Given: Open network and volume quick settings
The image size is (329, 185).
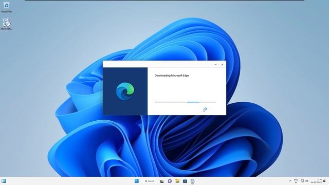Looking at the screenshot, I should pyautogui.click(x=305, y=181).
